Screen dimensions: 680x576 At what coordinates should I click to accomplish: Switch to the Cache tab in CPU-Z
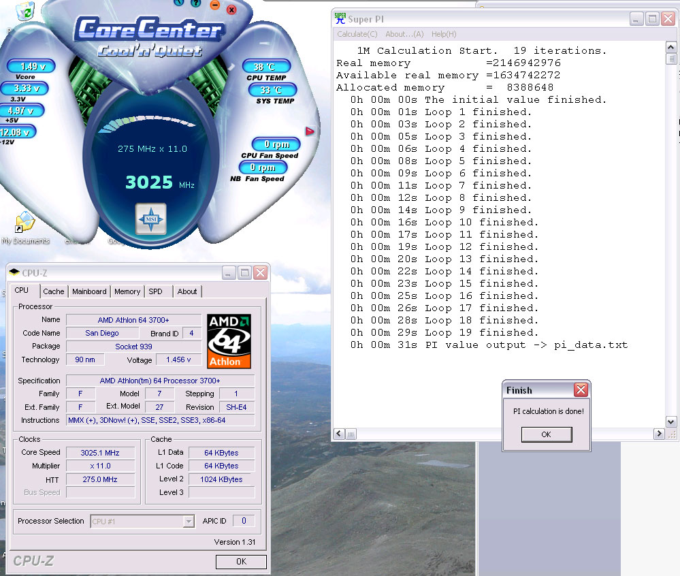pos(53,291)
